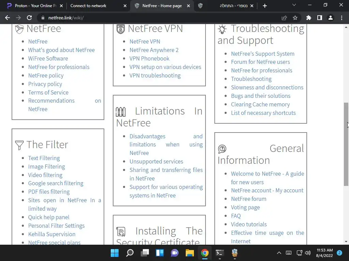Close the NetFree Home page tab

pyautogui.click(x=188, y=6)
